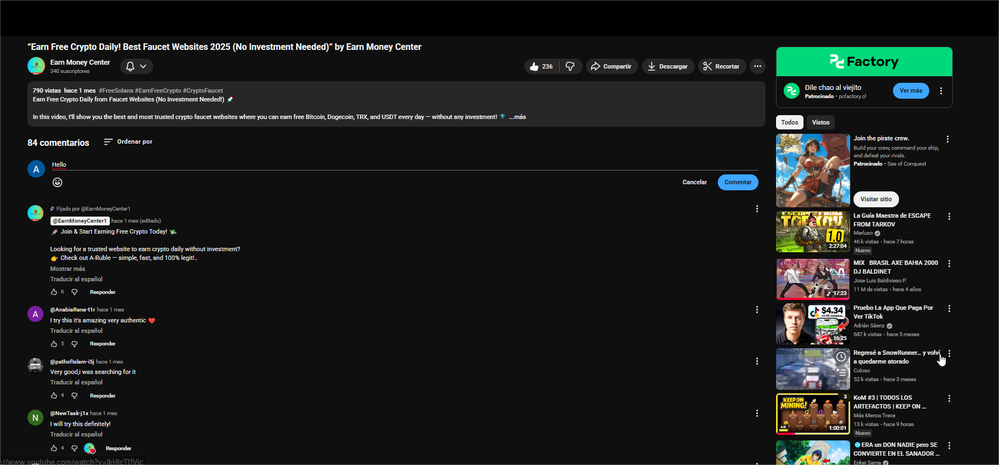Open options for Join the pirate crew ad
The width and height of the screenshot is (999, 465).
(x=947, y=139)
